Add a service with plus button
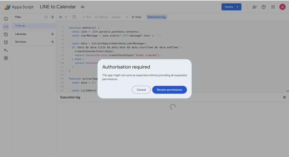The width and height of the screenshot is (289, 157). [x=52, y=42]
